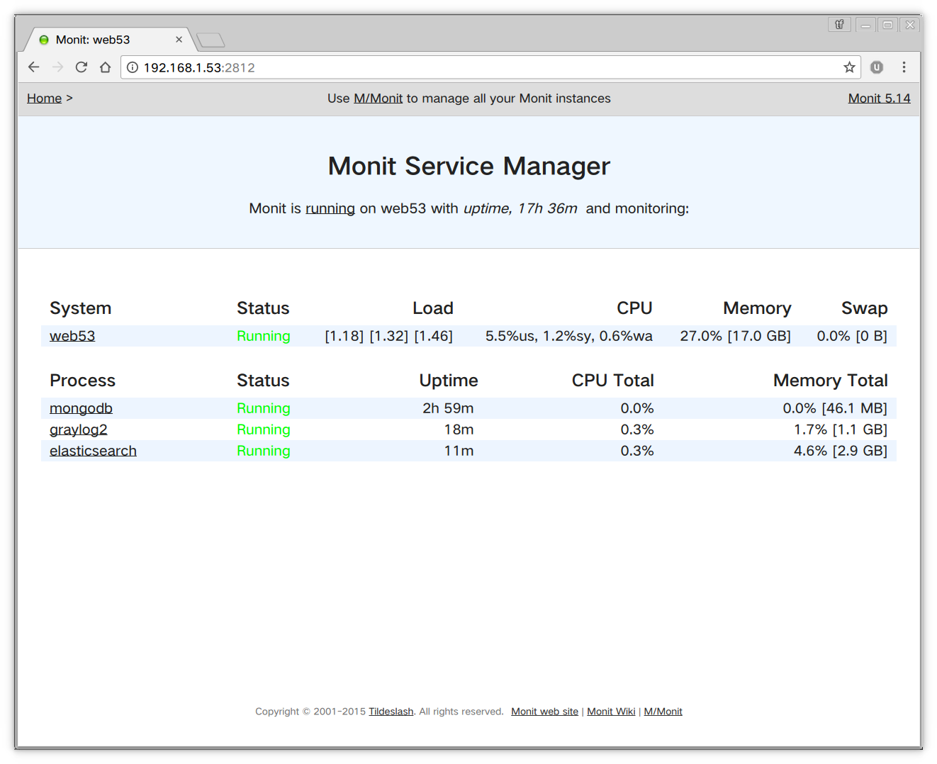Click the site info icon in address bar

pos(133,67)
